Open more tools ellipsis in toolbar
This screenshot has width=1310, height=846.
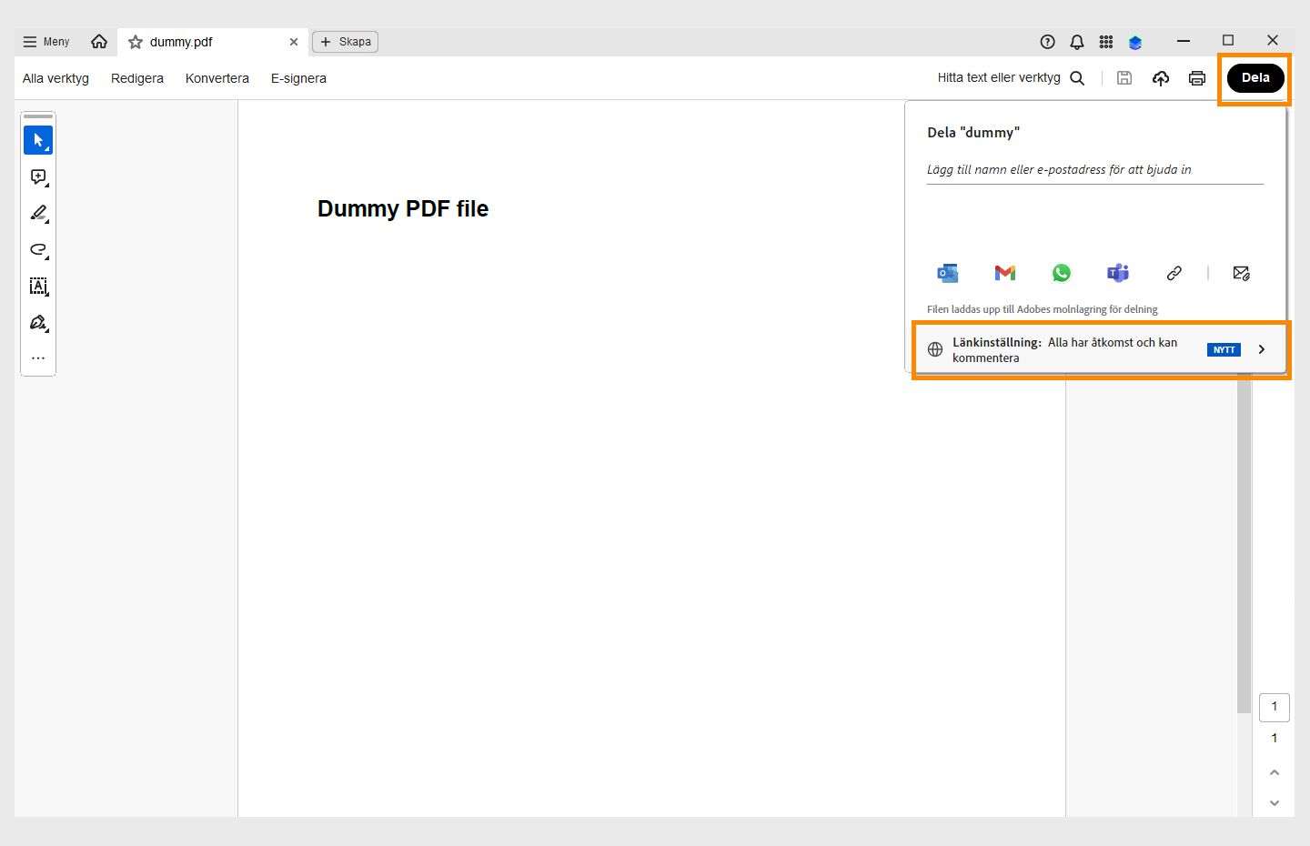[38, 358]
